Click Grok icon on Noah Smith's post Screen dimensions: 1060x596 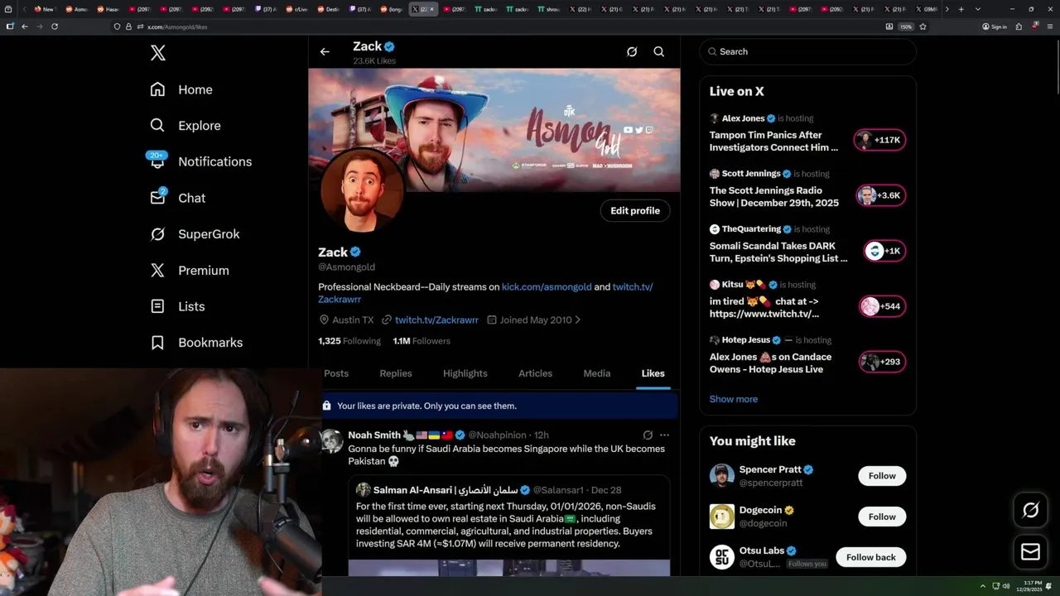click(x=648, y=435)
